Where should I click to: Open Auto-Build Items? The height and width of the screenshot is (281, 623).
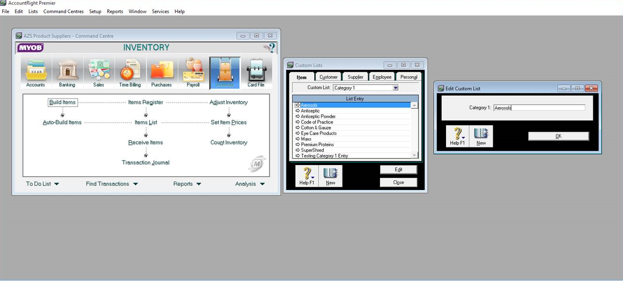click(x=62, y=123)
